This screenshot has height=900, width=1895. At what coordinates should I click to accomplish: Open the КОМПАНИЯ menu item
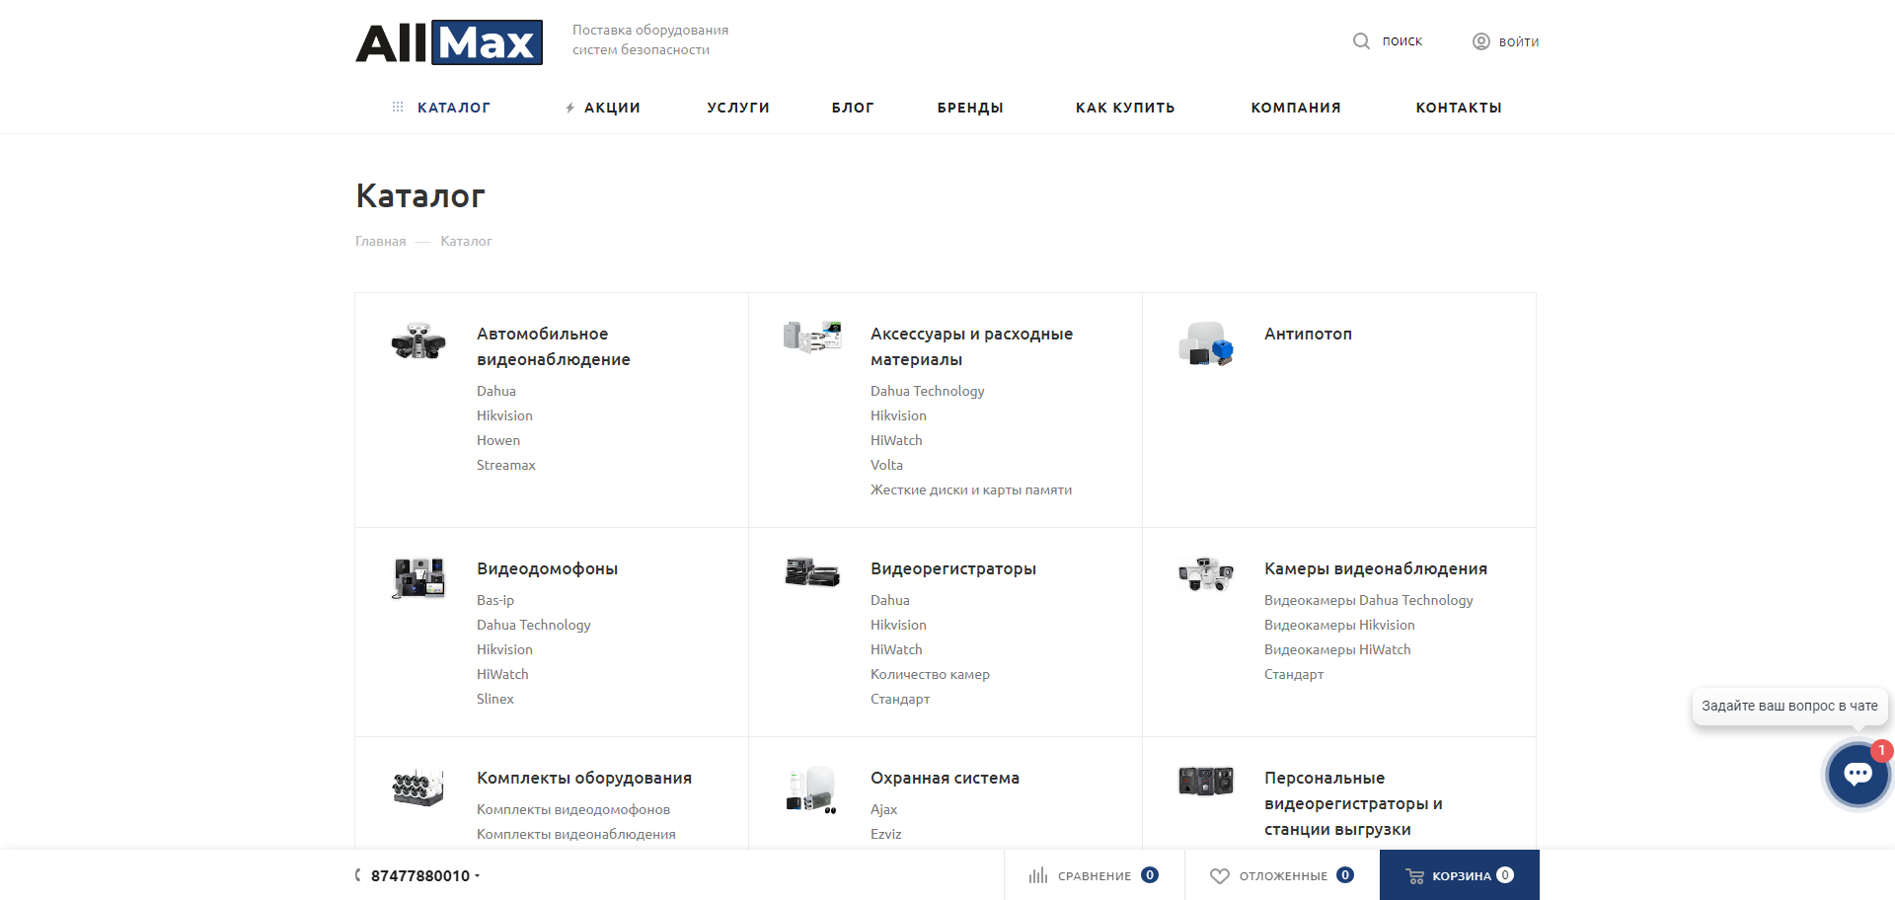tap(1296, 108)
